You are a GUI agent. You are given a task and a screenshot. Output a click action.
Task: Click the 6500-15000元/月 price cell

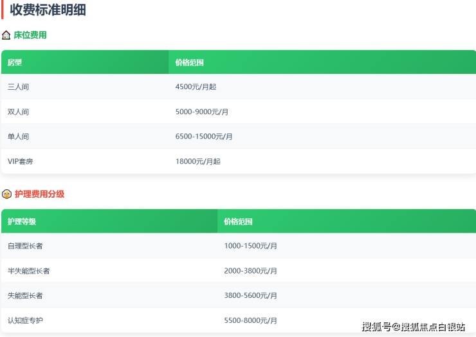pos(204,137)
